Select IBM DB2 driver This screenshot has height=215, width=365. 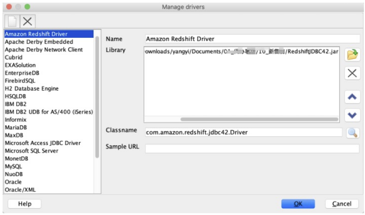coord(49,104)
